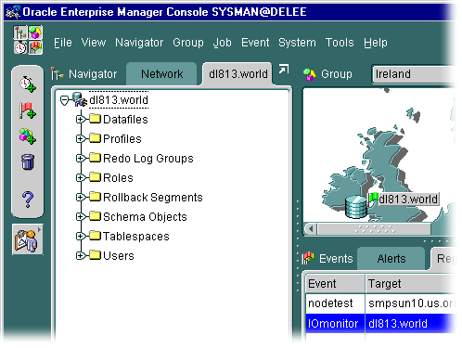Expand the Schema Objects node

pos(81,216)
